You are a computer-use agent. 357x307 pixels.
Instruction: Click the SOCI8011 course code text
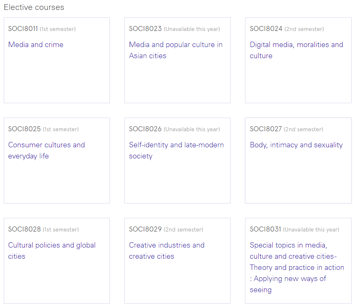pyautogui.click(x=23, y=28)
